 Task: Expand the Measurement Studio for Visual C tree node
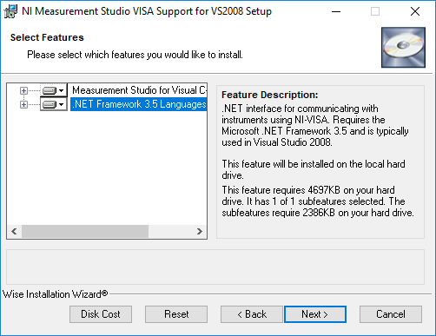point(23,90)
